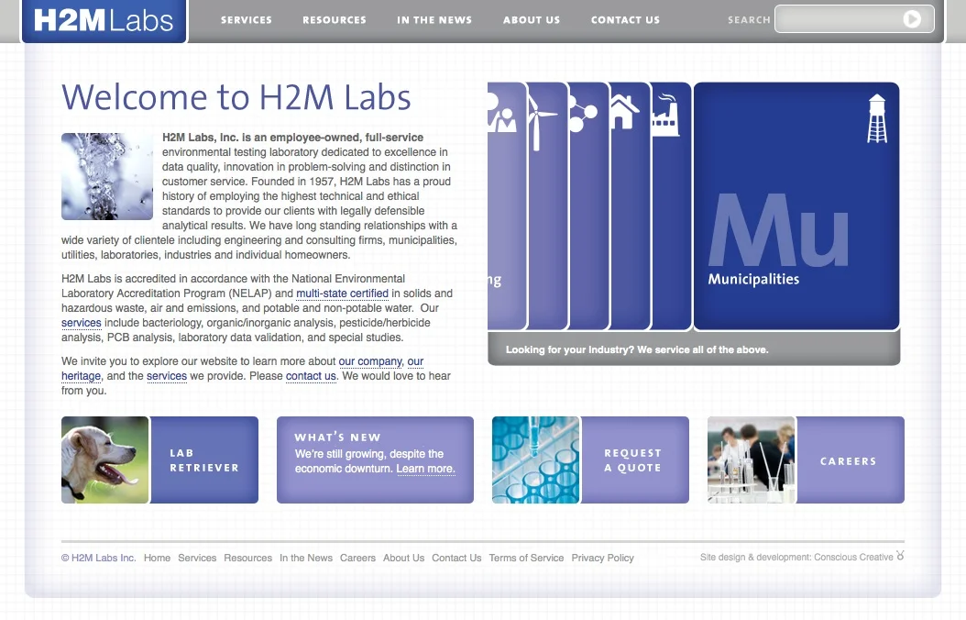966x620 pixels.
Task: Open the our heritage link
Action: (82, 376)
